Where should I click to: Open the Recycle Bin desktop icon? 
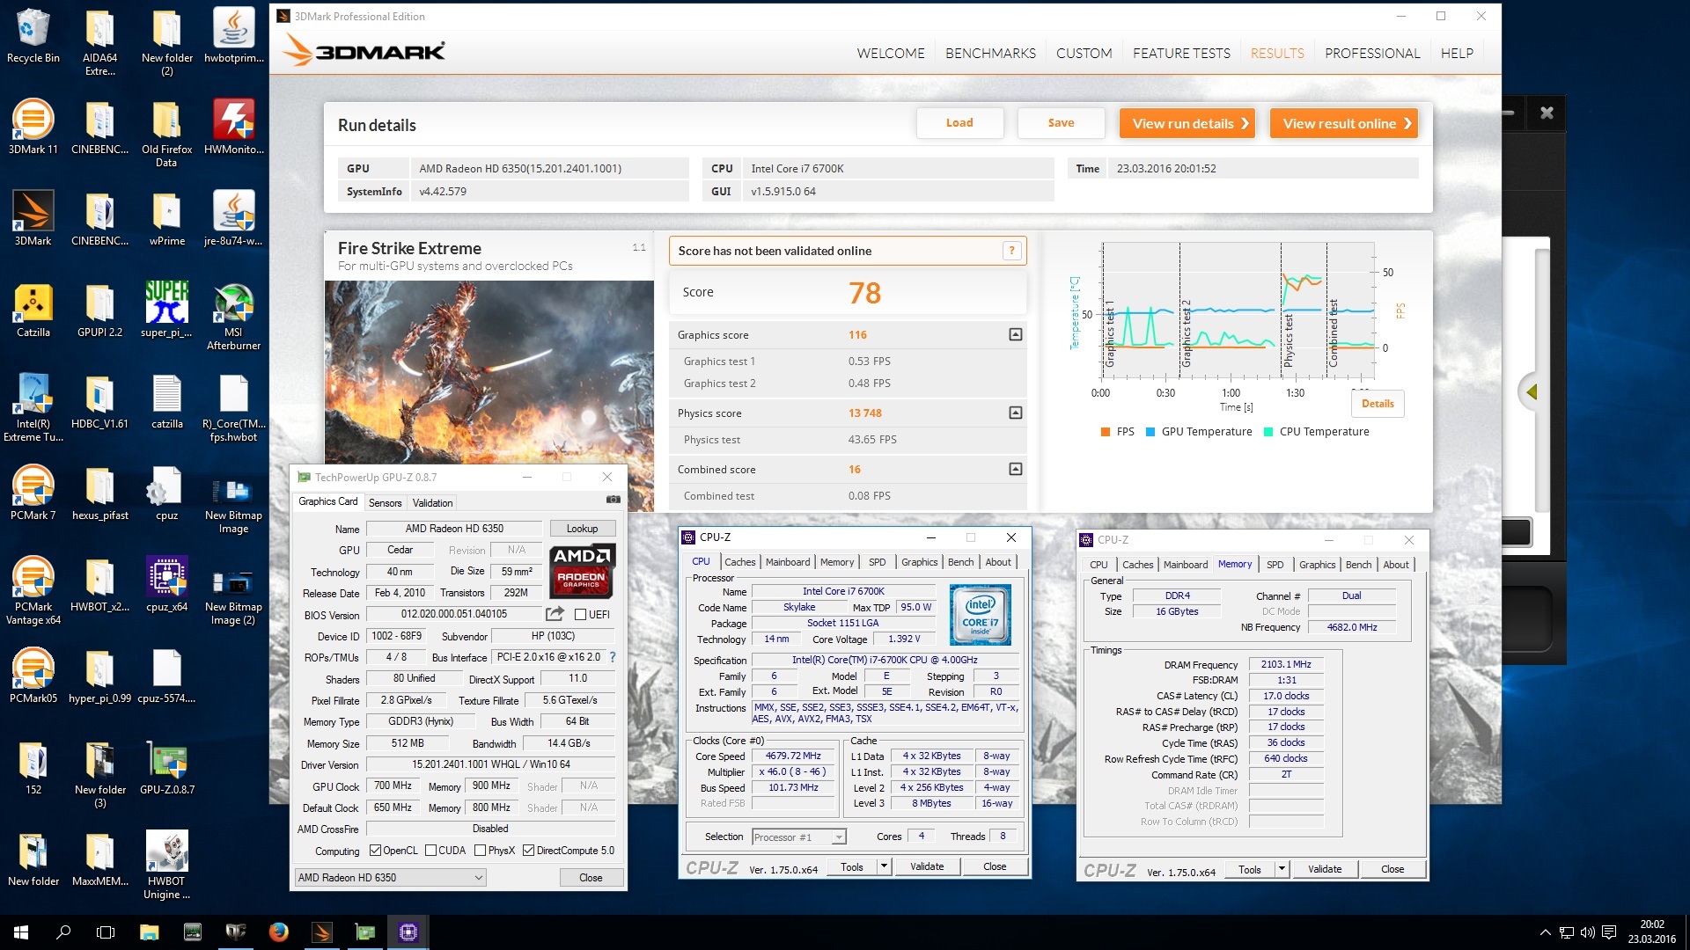click(x=33, y=37)
